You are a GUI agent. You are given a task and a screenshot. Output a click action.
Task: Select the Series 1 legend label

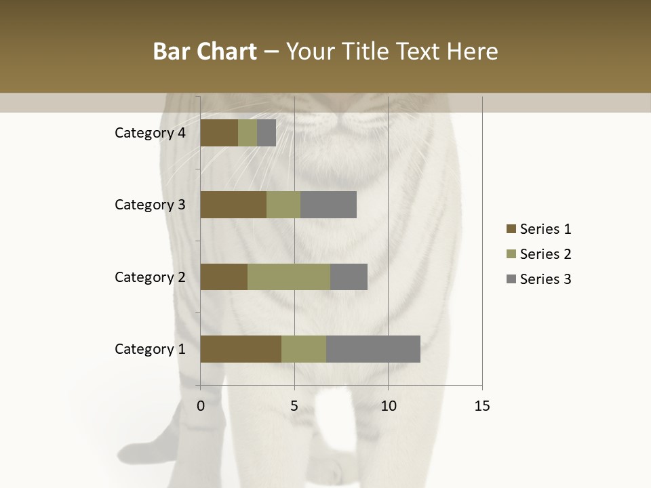pyautogui.click(x=545, y=228)
